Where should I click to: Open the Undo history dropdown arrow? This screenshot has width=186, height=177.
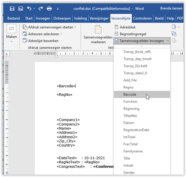(x=34, y=9)
